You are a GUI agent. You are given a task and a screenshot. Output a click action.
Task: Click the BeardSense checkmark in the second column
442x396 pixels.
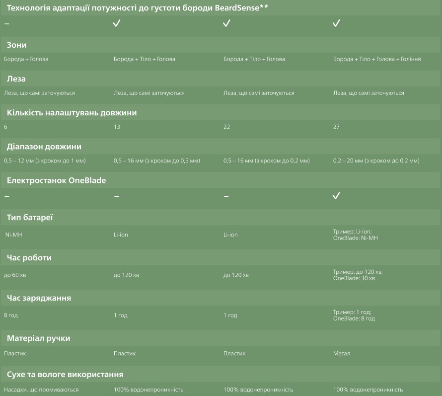(117, 23)
